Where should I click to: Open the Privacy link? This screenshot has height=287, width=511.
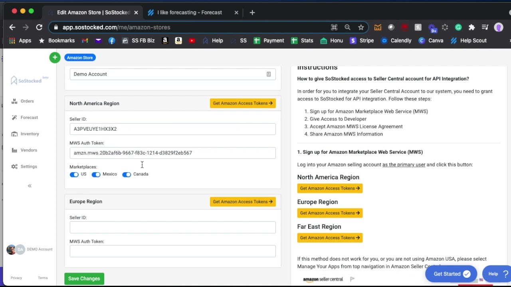coord(16,278)
